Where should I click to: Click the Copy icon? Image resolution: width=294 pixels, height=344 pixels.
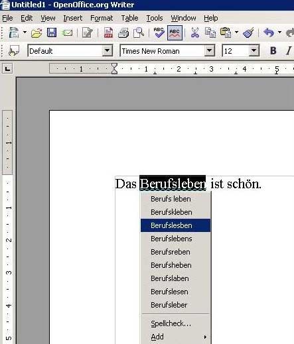(210, 32)
